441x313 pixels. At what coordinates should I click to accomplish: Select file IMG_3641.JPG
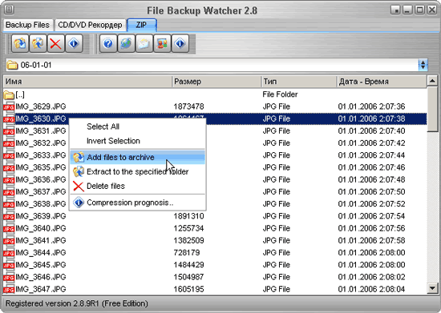[x=41, y=241]
